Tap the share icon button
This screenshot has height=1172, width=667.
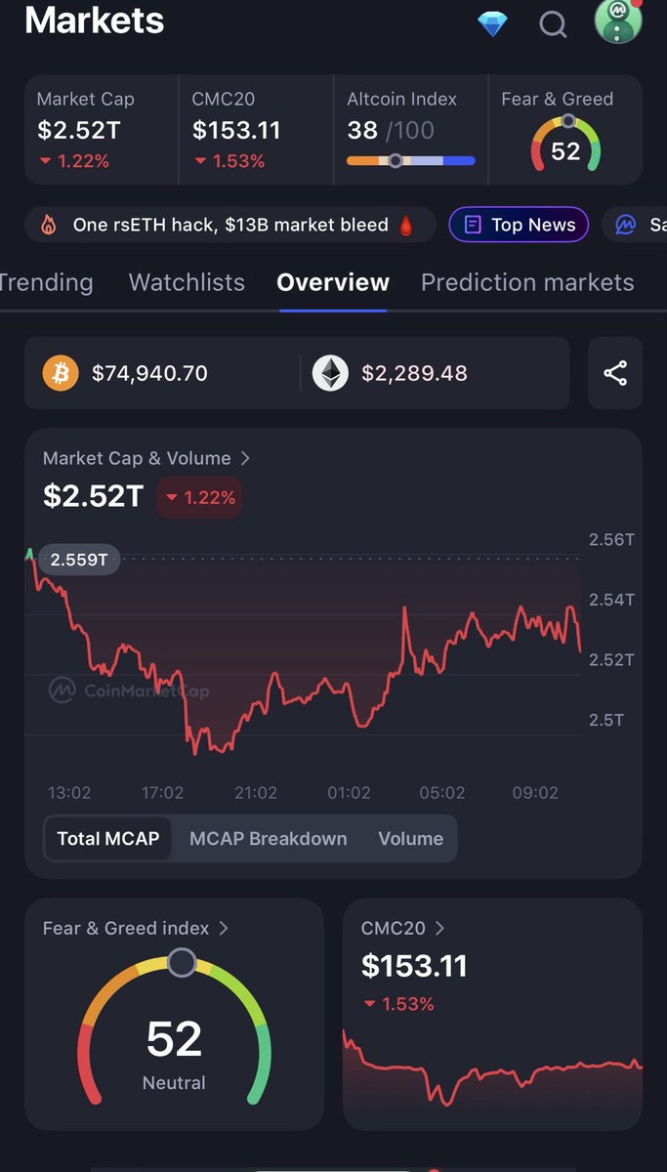pos(615,373)
